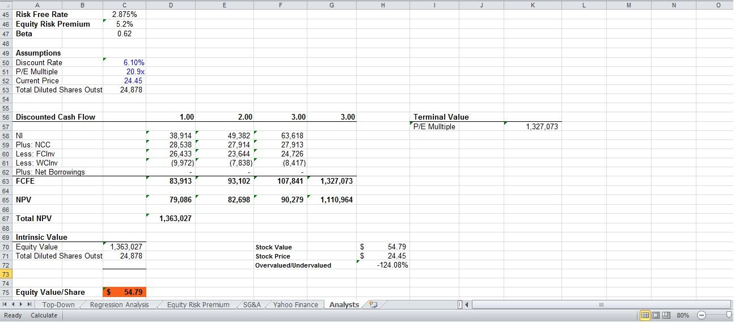Select the Assumptions heading cell
Viewport: 735px width, 322px height.
tap(38, 53)
